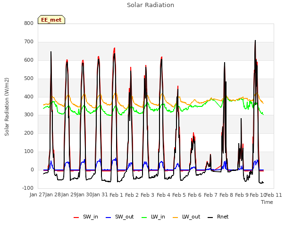Click the Feb 2 x-axis tick label
Screen dimensions: 302x226
coord(132,195)
